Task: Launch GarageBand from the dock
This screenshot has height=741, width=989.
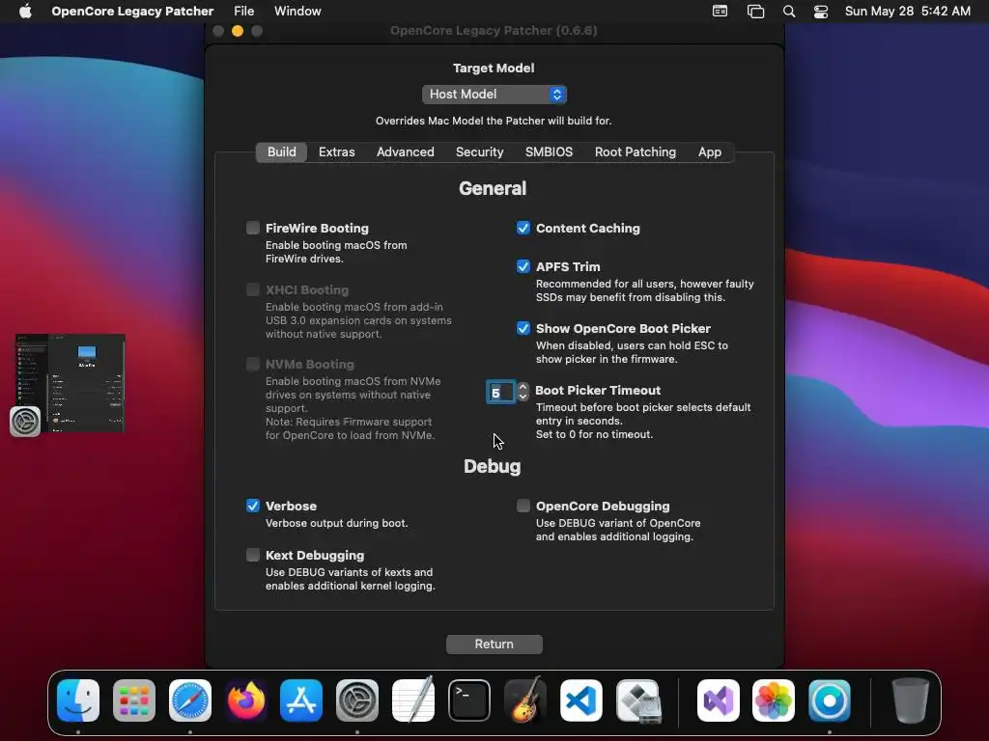Action: point(524,700)
